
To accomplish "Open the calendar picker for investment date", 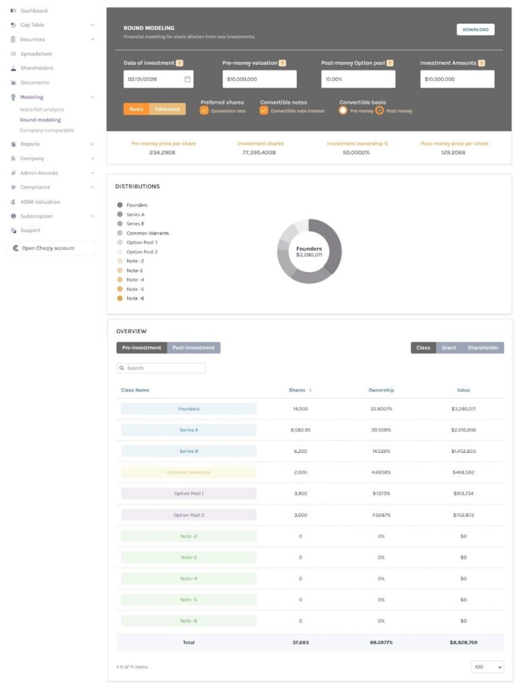I will [188, 79].
